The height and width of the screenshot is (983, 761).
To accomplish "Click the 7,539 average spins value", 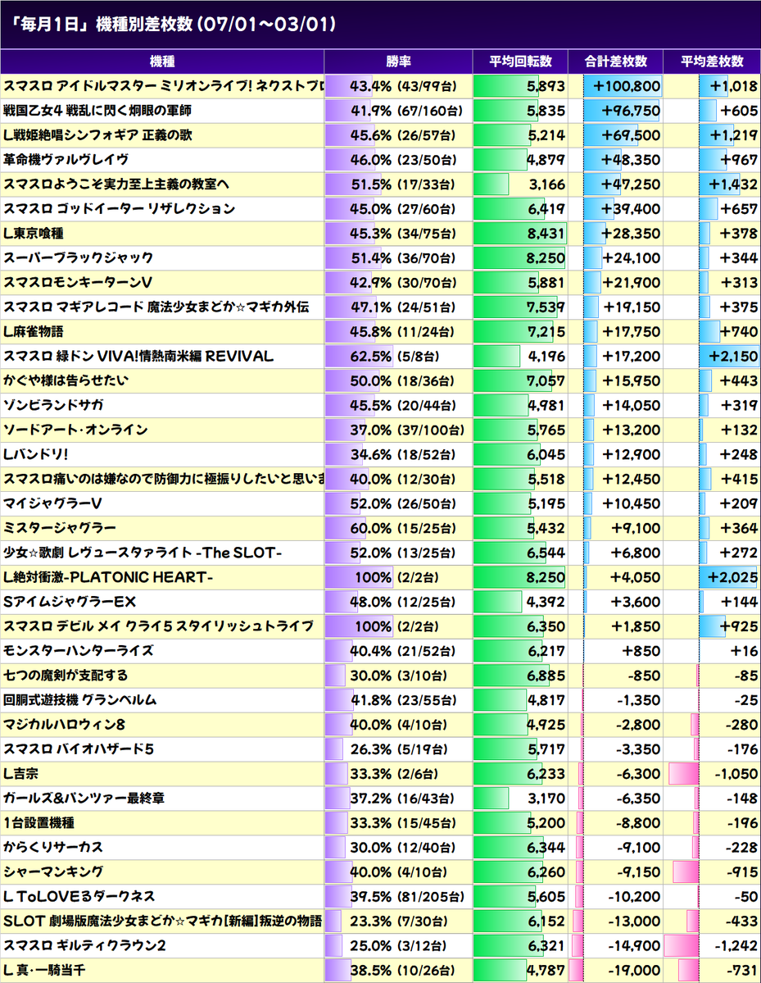I will pos(546,307).
